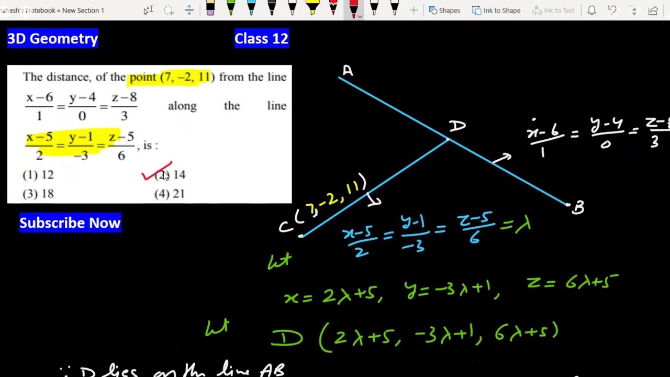
Task: Pick the Eraser tool
Action: pyautogui.click(x=210, y=8)
